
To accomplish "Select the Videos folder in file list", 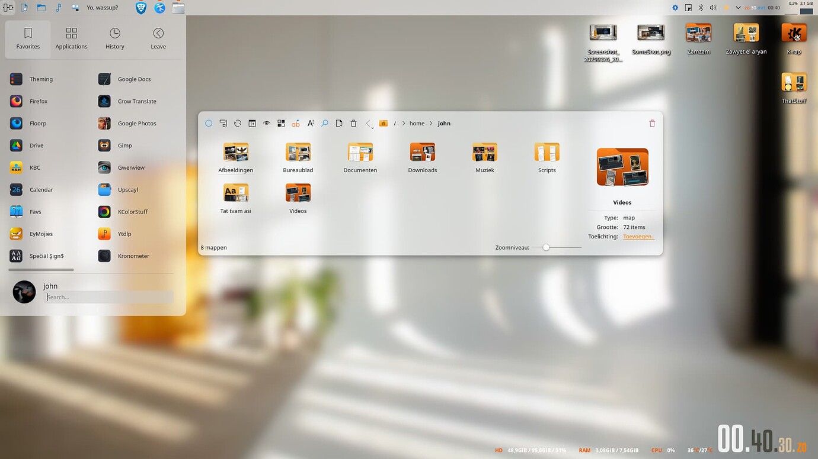I will 298,199.
